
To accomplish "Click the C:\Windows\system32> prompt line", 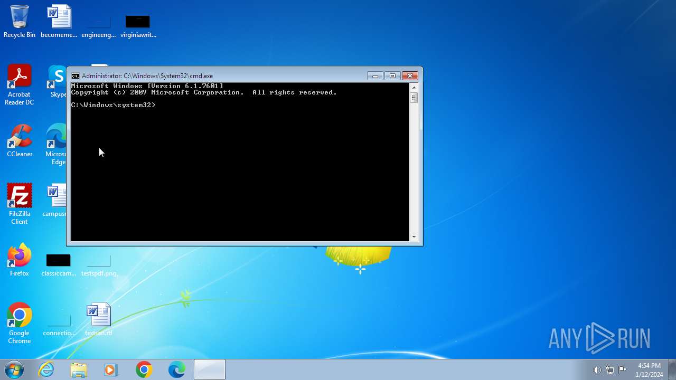I will pyautogui.click(x=114, y=105).
